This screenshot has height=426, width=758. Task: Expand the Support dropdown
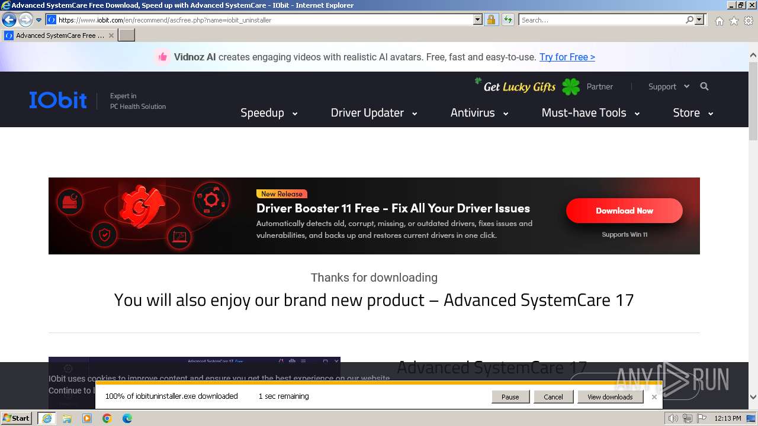click(x=669, y=86)
